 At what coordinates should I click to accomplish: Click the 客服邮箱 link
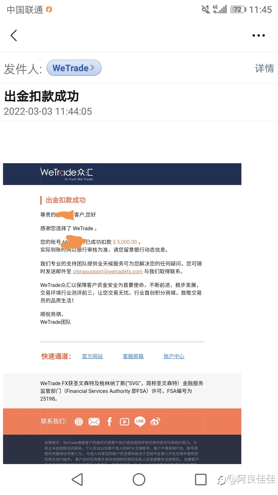coord(133,356)
